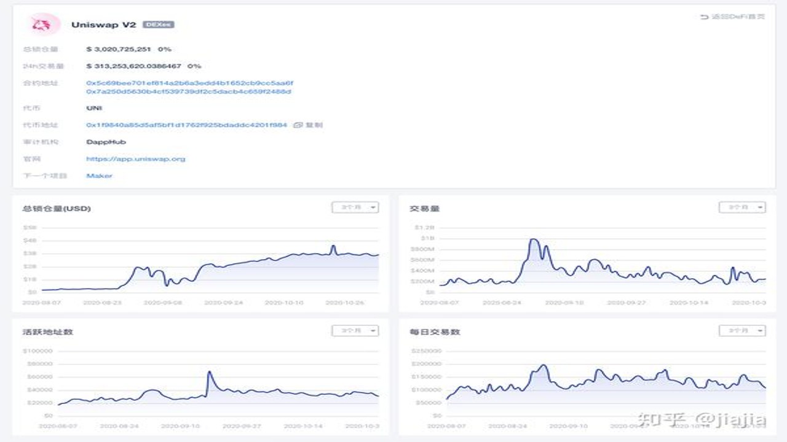The image size is (787, 442).
Task: Click the 返回DeFi首页 link text
Action: click(738, 17)
